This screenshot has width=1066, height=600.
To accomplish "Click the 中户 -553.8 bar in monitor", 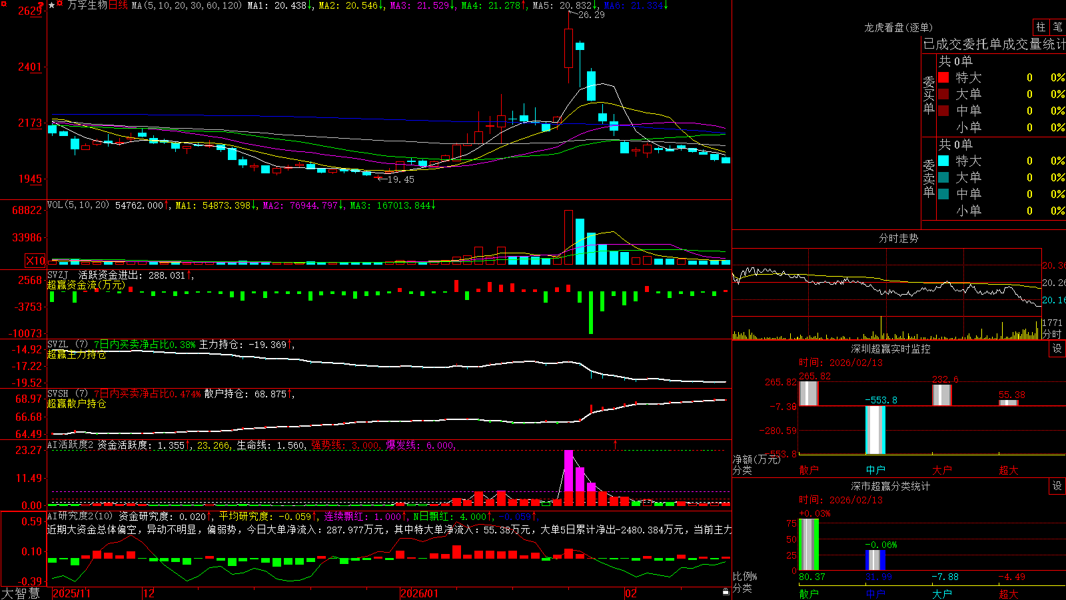I will (x=875, y=429).
